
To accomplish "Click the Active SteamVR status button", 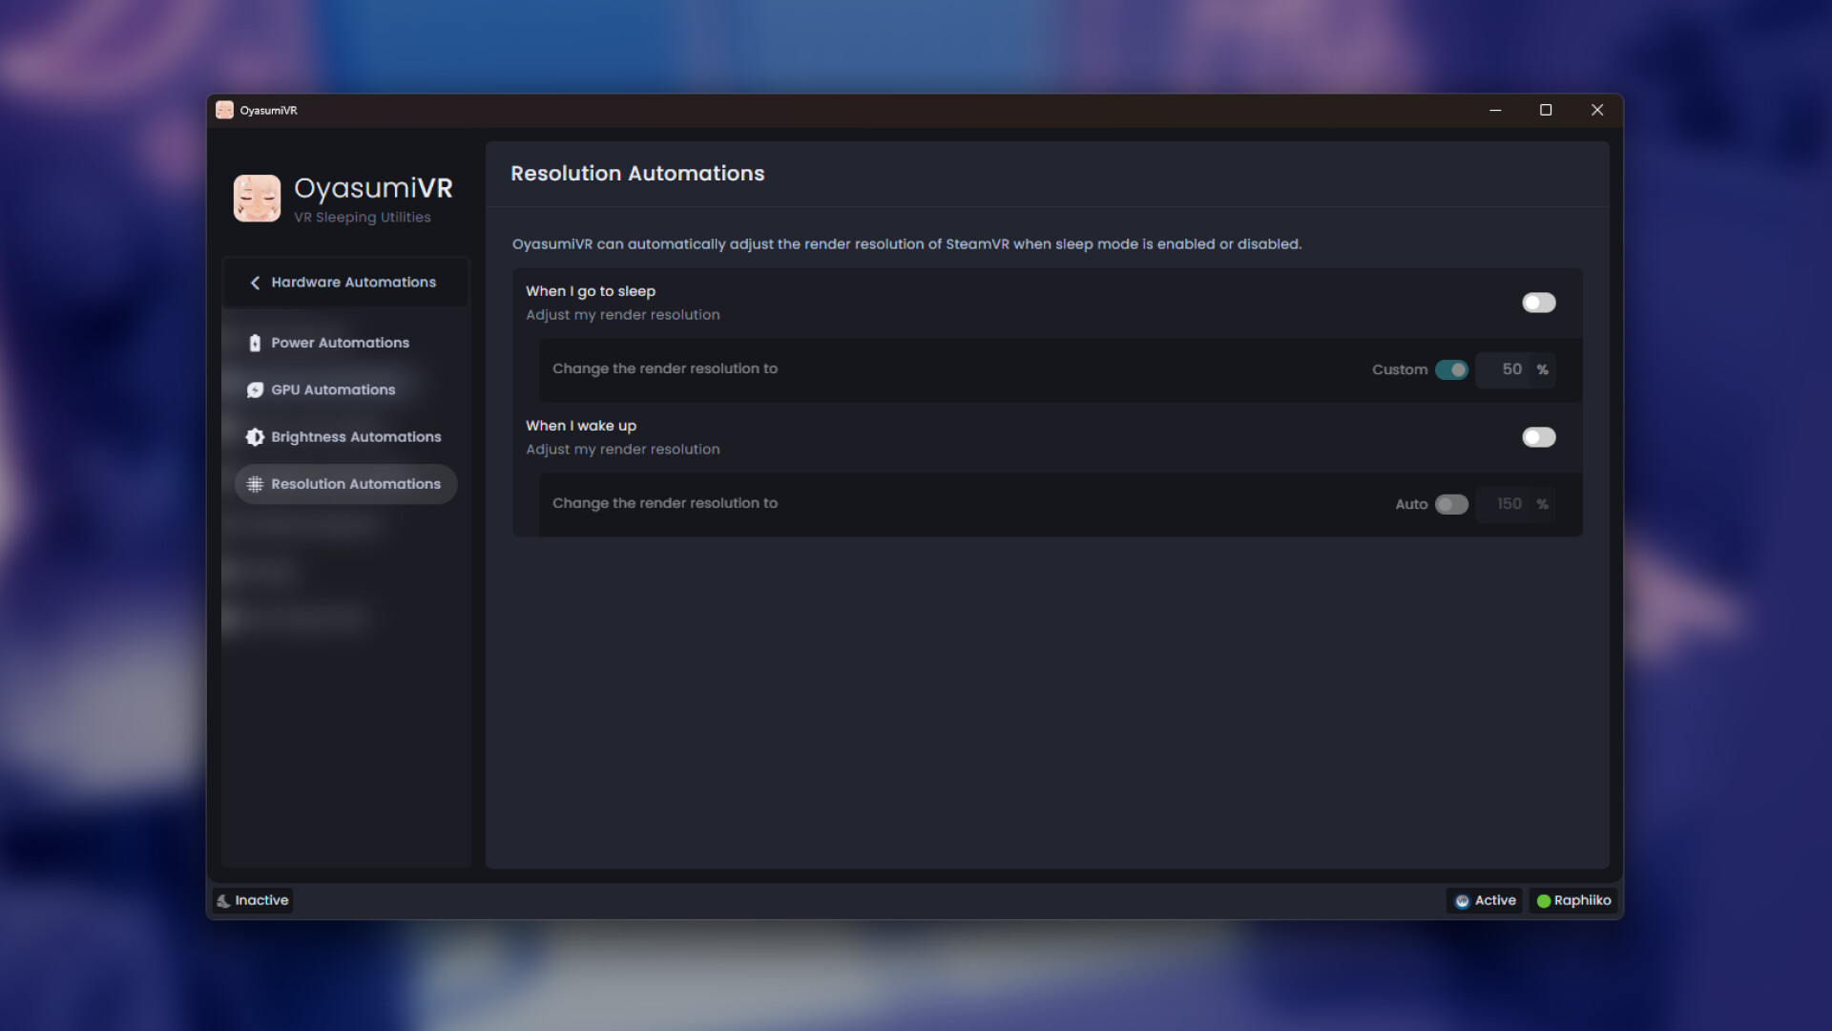I will point(1484,900).
